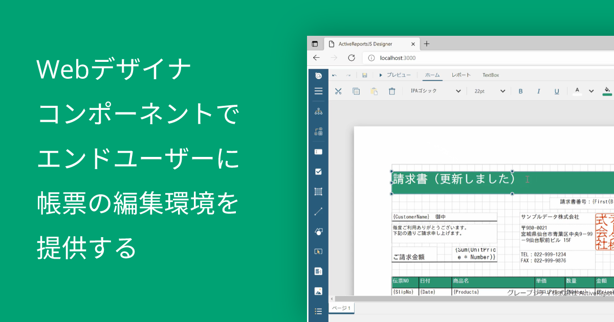Image resolution: width=614 pixels, height=322 pixels.
Task: Toggle italic formatting
Action: [x=538, y=90]
